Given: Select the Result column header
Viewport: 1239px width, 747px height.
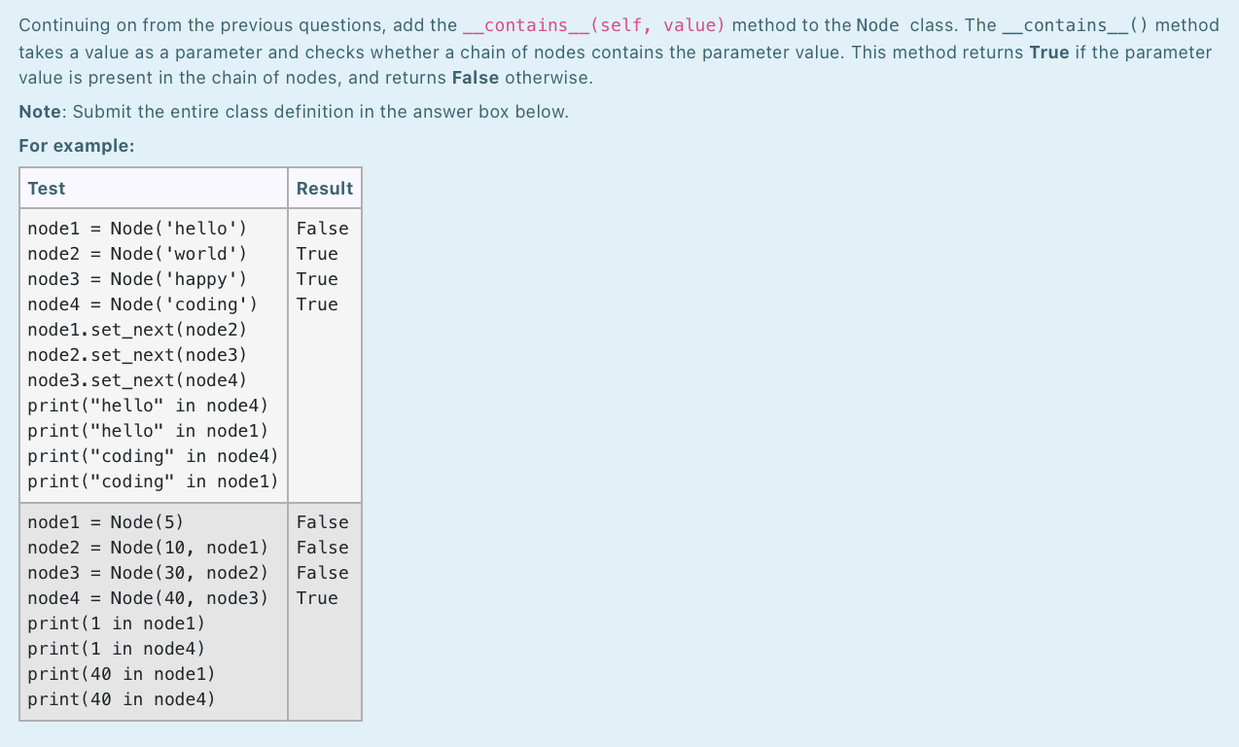Looking at the screenshot, I should [x=324, y=188].
